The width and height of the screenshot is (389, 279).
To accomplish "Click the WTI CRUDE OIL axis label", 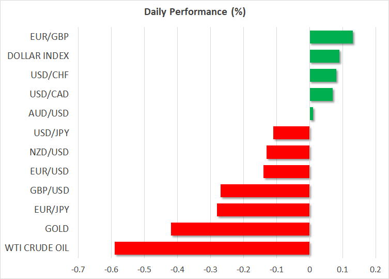I will (x=38, y=248).
